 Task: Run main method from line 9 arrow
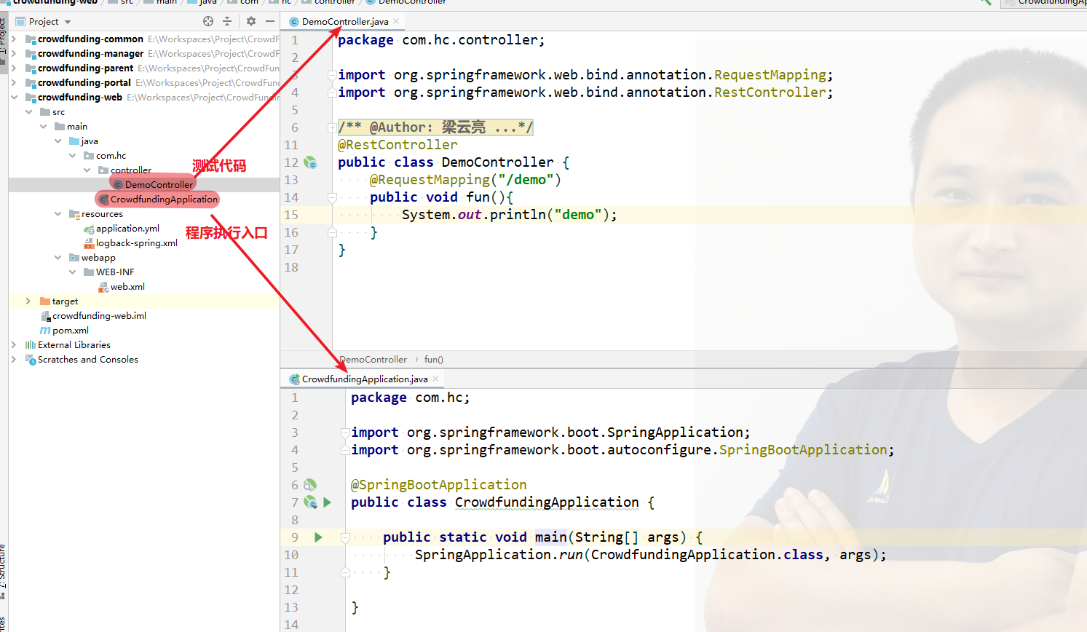(x=318, y=537)
